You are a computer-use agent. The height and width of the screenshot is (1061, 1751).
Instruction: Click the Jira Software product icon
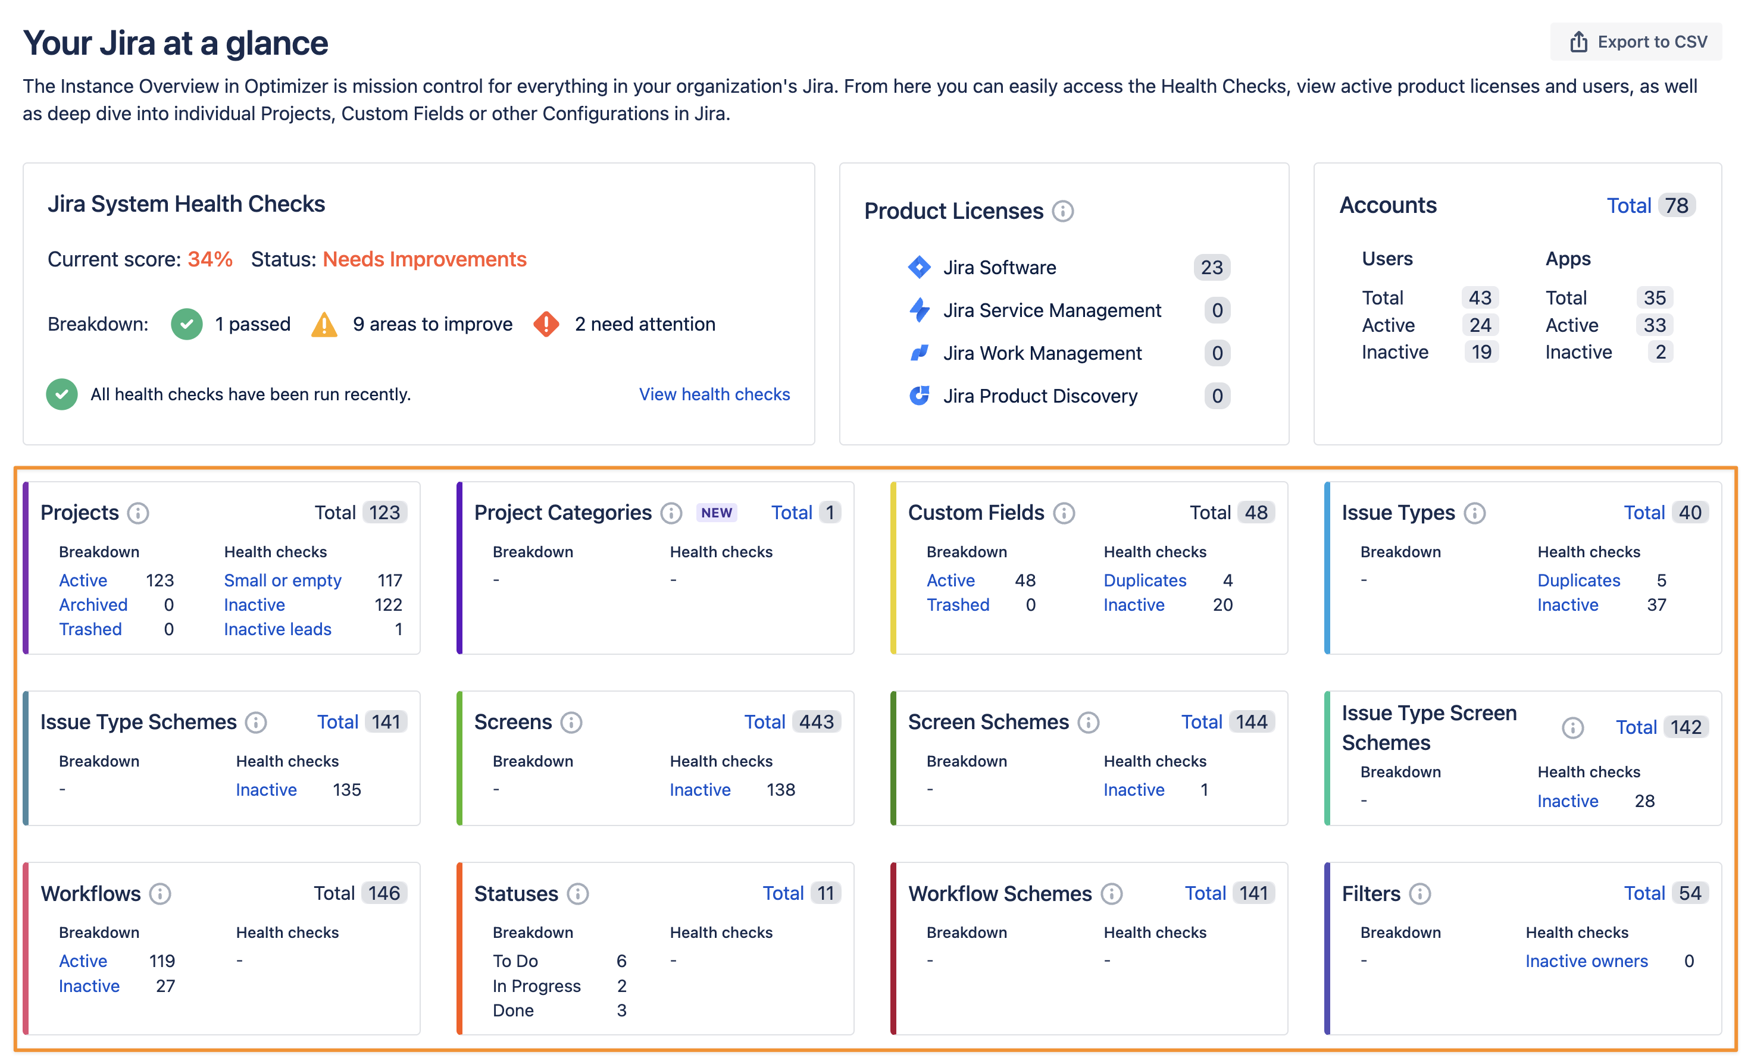(x=919, y=268)
